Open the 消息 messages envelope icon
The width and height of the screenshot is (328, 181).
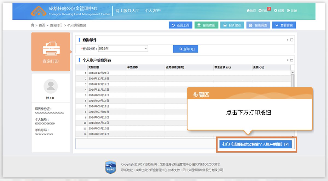coord(260,11)
